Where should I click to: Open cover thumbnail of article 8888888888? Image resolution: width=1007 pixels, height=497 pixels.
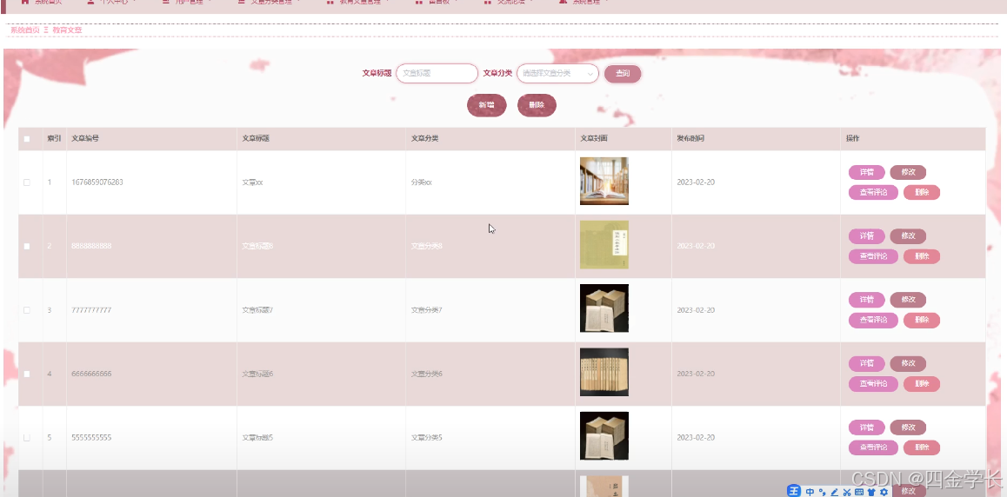pos(604,245)
